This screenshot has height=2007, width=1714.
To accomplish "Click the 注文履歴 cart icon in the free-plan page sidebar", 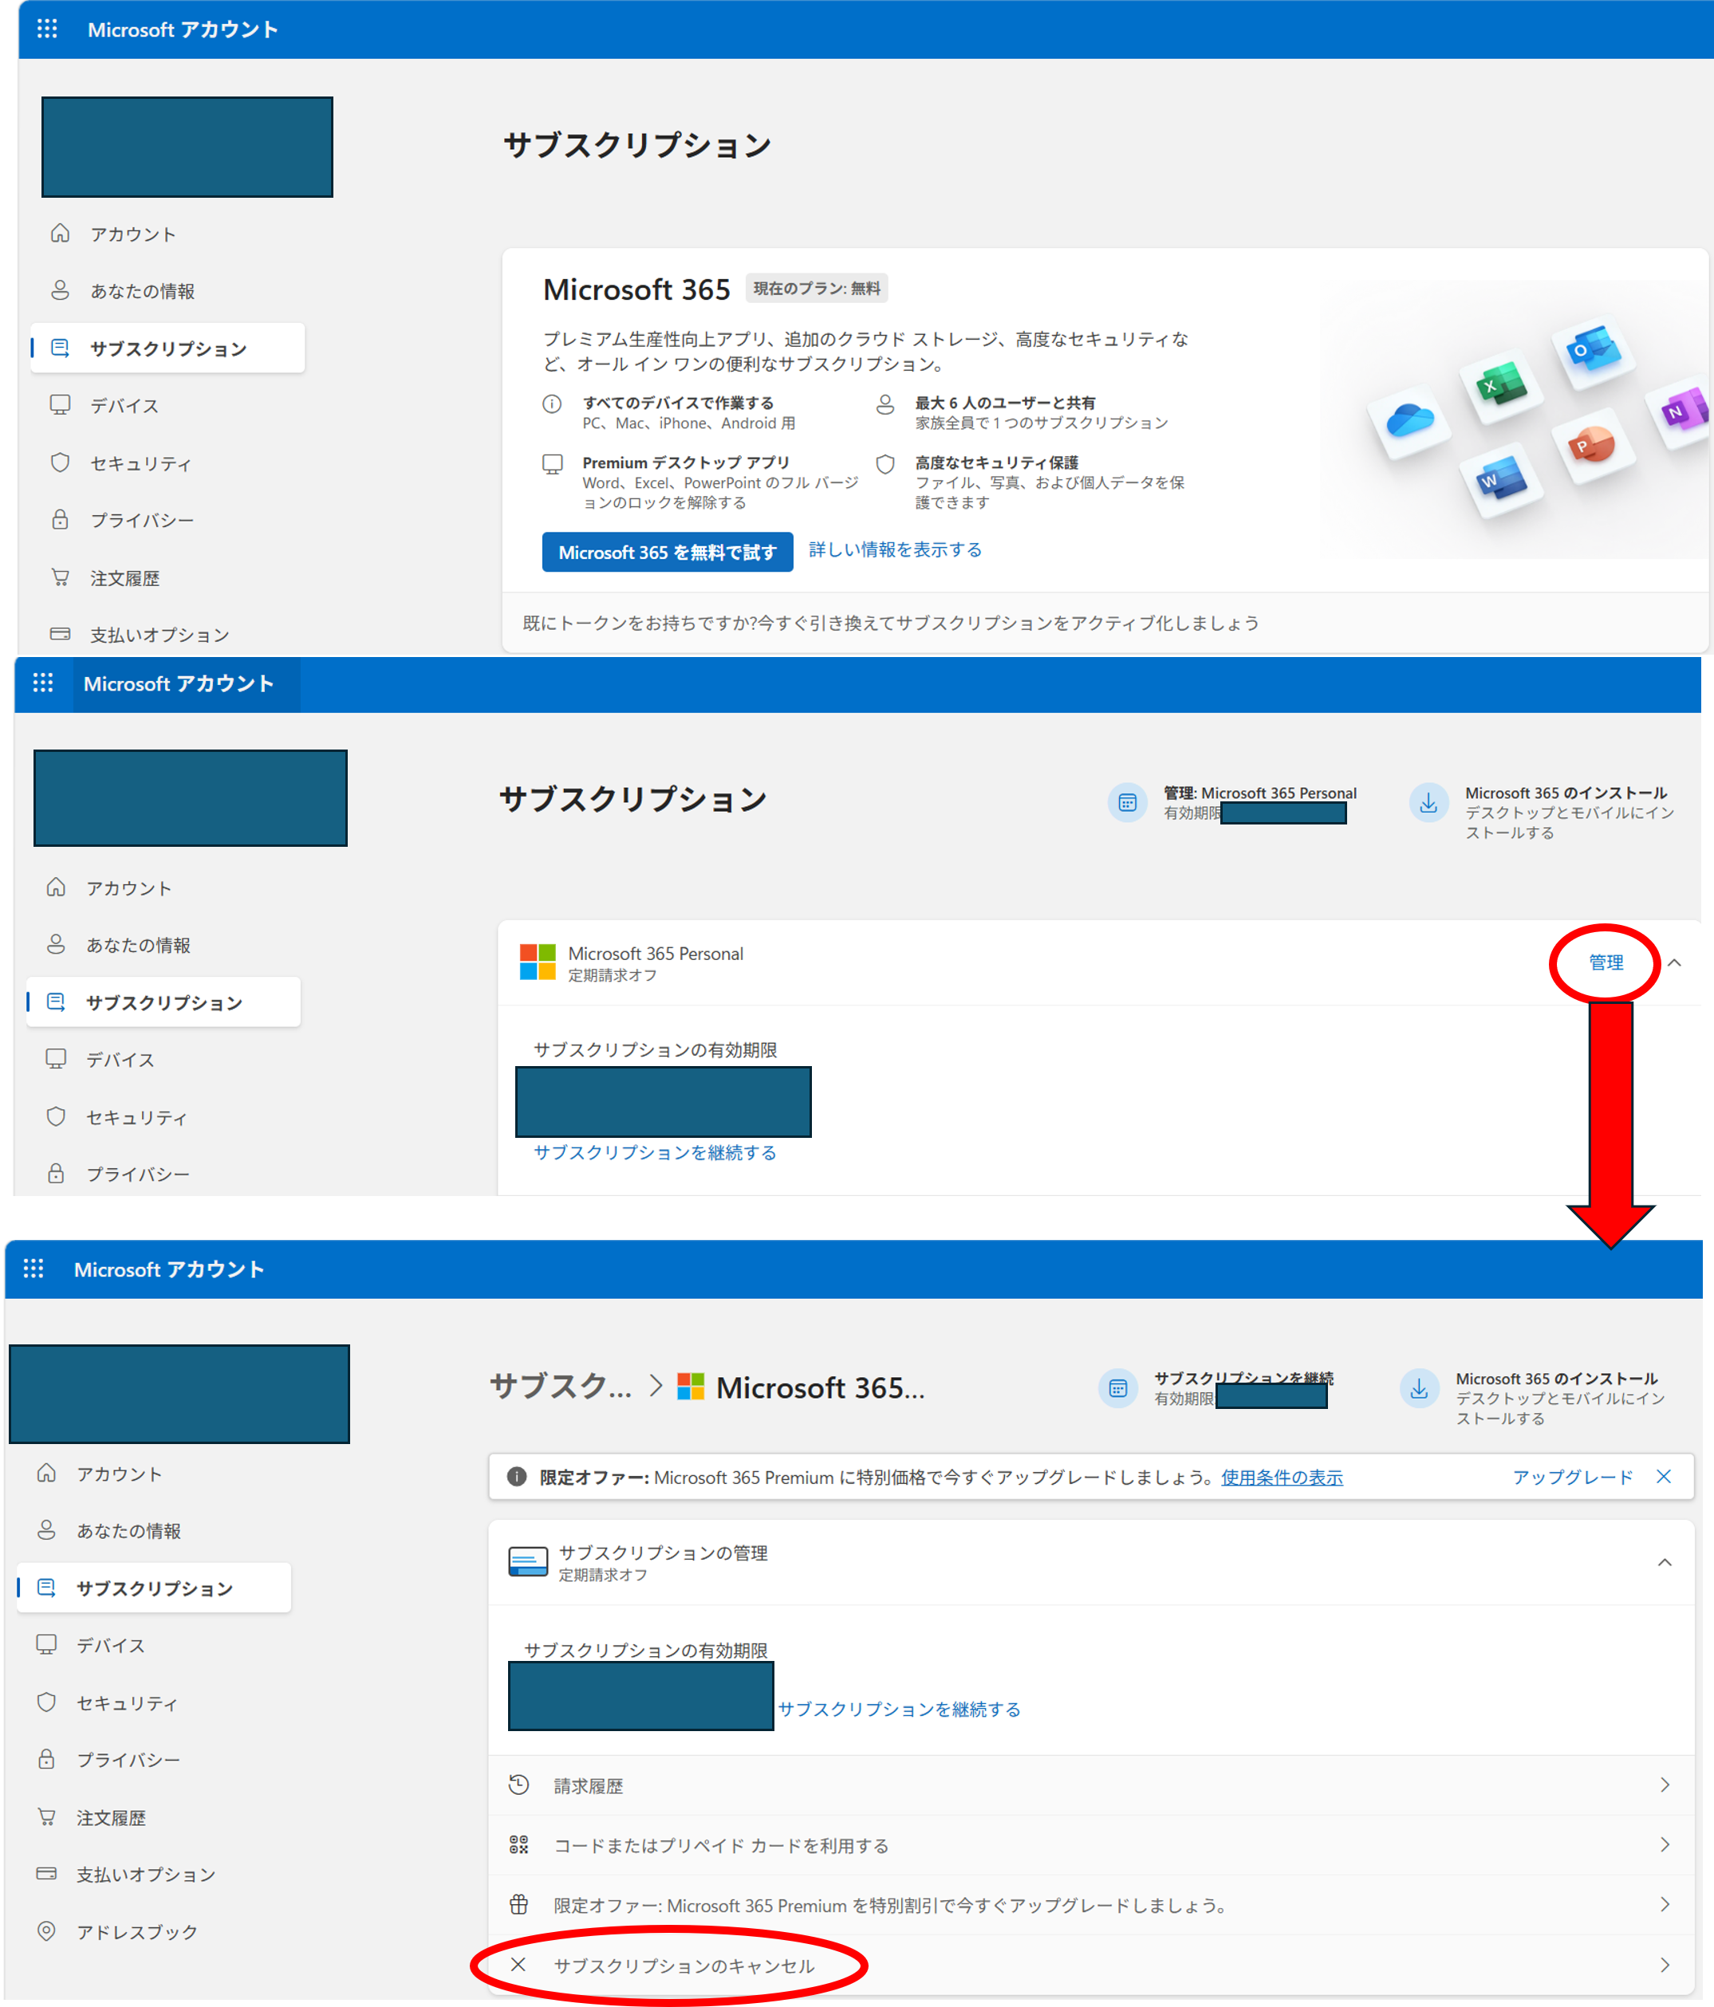I will (60, 578).
